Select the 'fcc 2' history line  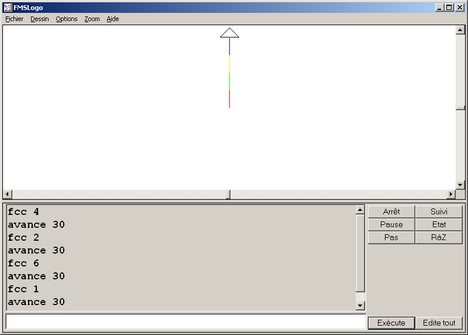coord(23,237)
